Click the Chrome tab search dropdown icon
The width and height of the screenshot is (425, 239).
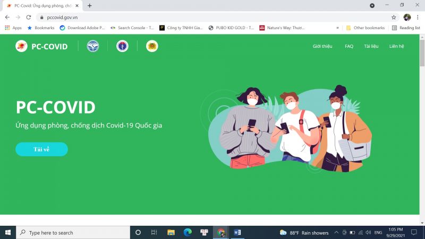pos(372,5)
